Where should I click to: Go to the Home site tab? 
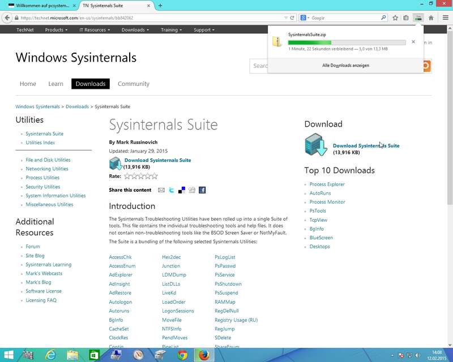(x=28, y=84)
